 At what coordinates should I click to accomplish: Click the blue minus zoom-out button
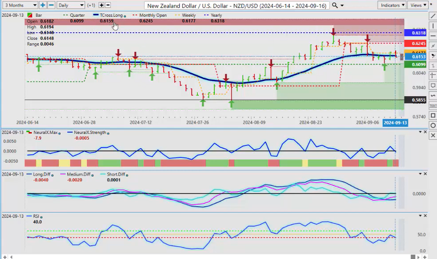[51, 5]
